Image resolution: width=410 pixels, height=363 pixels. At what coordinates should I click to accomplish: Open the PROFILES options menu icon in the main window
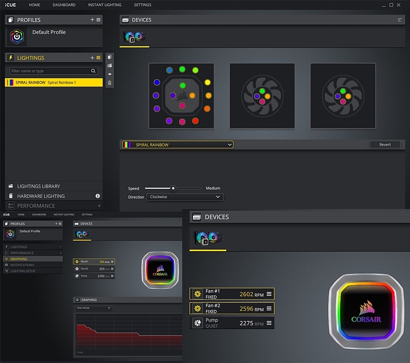(x=98, y=20)
